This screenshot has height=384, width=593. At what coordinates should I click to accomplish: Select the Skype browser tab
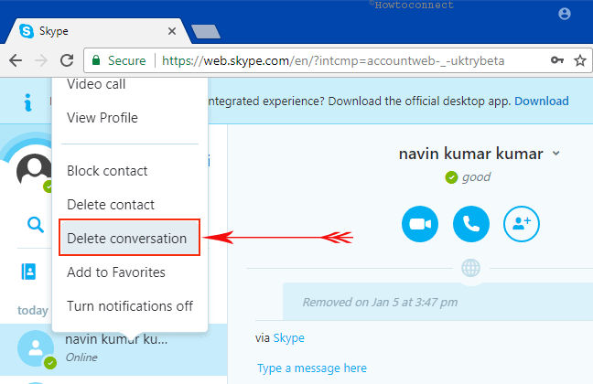tap(96, 31)
